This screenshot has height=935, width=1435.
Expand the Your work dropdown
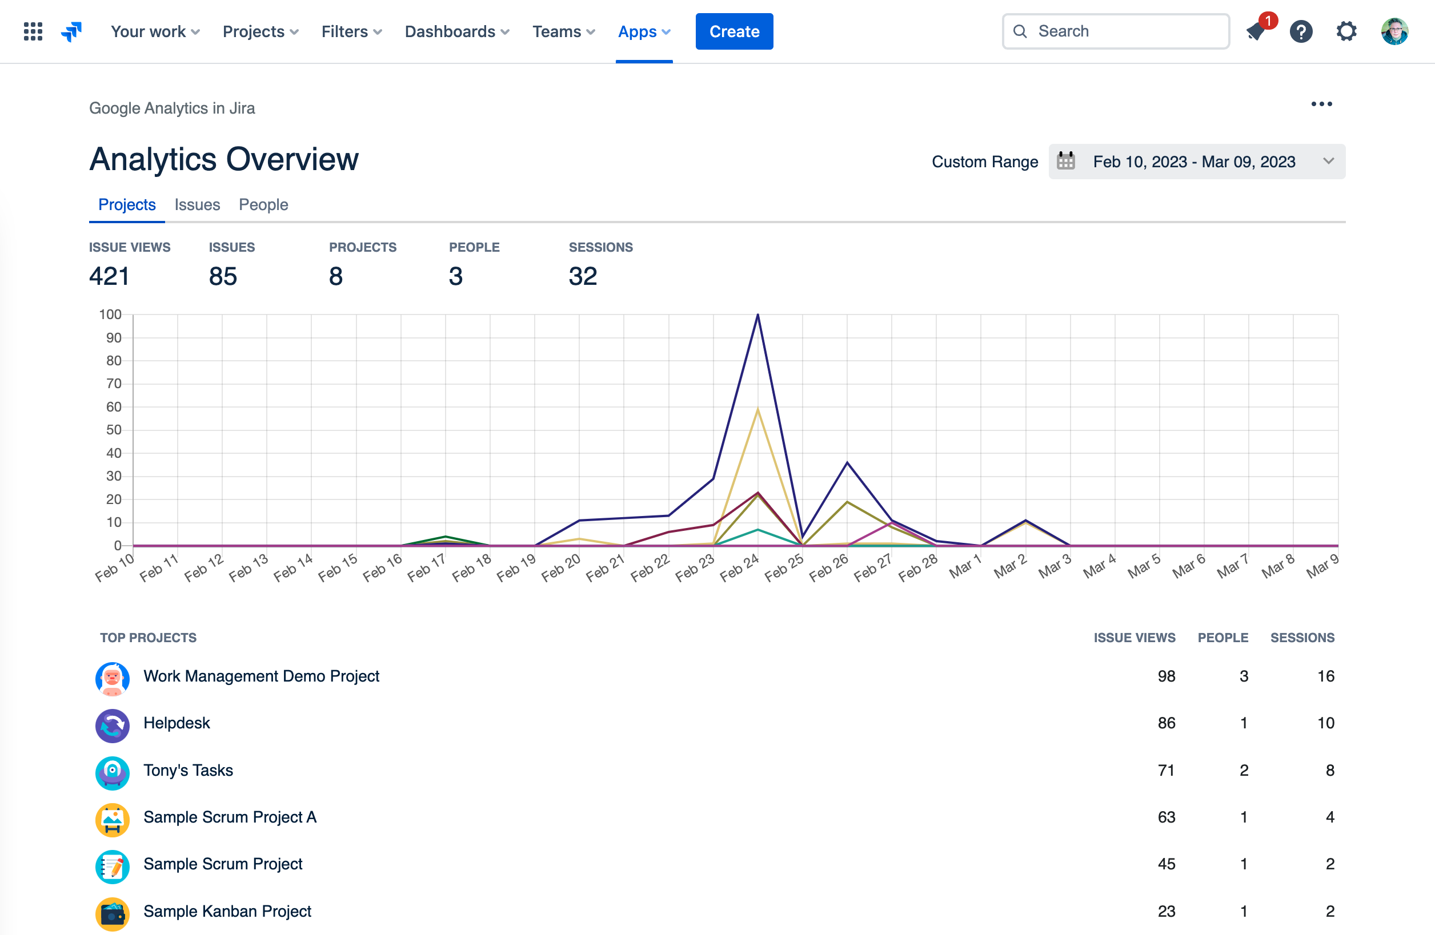pos(155,31)
